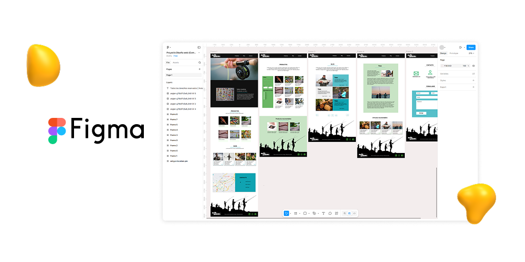Select the Comment tool

click(330, 213)
